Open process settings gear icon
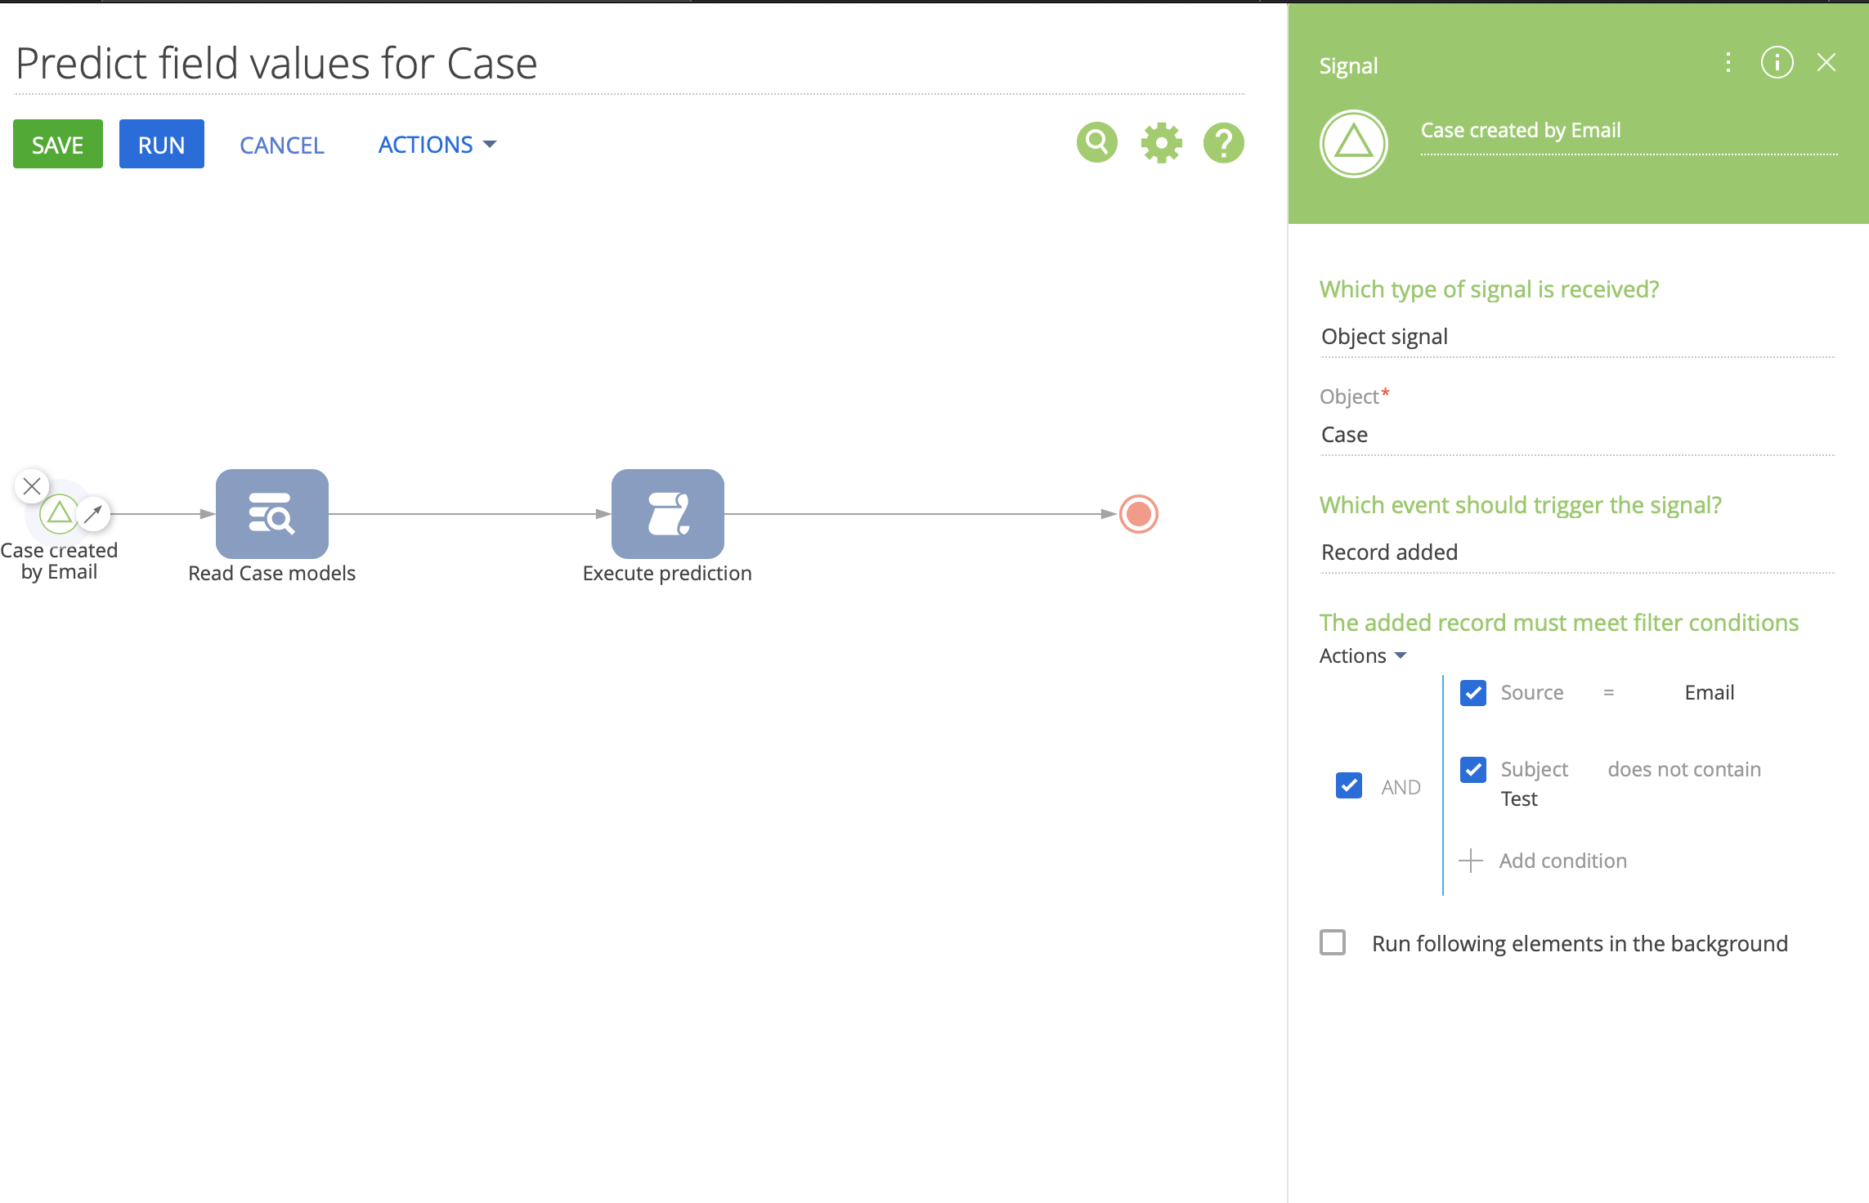 pos(1161,143)
